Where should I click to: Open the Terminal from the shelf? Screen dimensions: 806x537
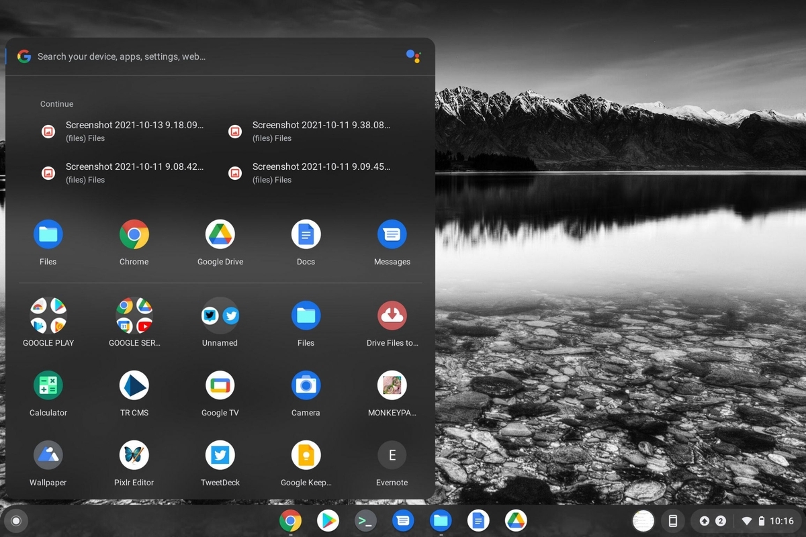(365, 520)
